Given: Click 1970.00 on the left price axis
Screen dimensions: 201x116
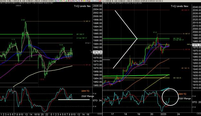Looking at the screenshot, I should [x=97, y=68].
